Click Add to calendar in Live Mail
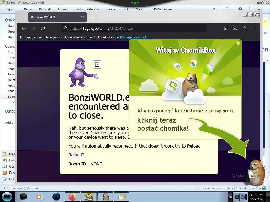This screenshot has width=270, height=202. [x=88, y=9]
